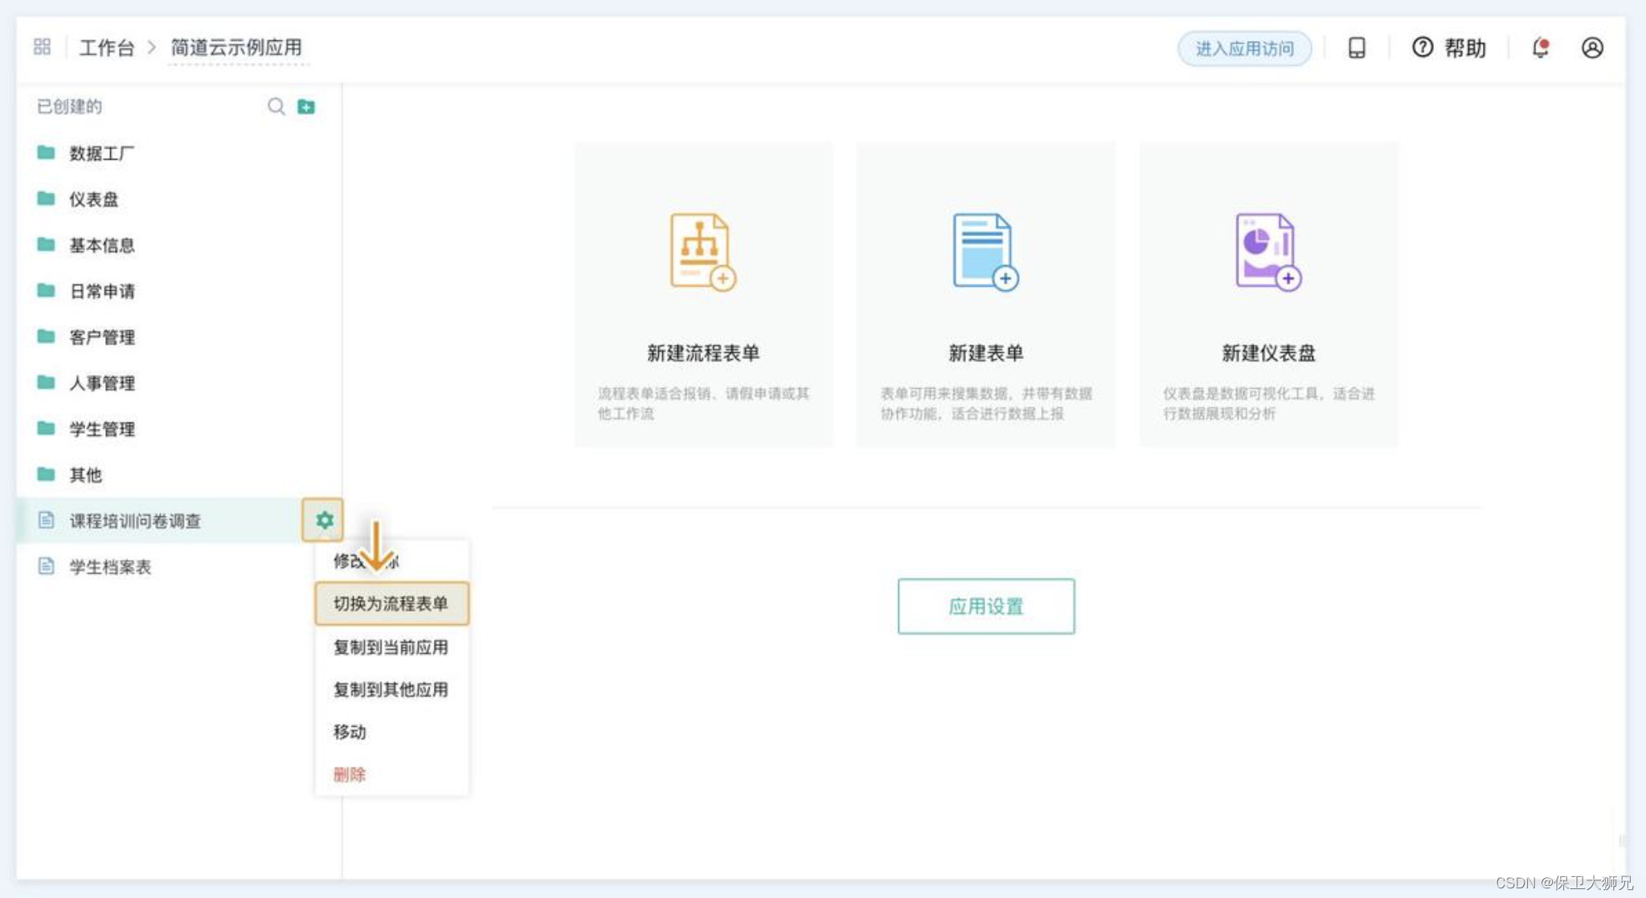Click the red 删除 menu option
This screenshot has width=1646, height=898.
click(350, 774)
